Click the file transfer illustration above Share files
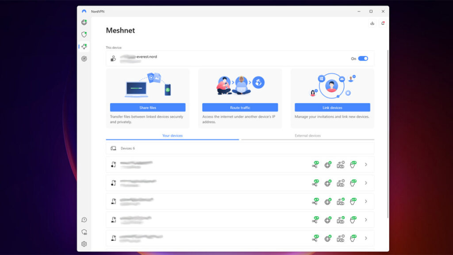453x255 pixels. [148, 85]
